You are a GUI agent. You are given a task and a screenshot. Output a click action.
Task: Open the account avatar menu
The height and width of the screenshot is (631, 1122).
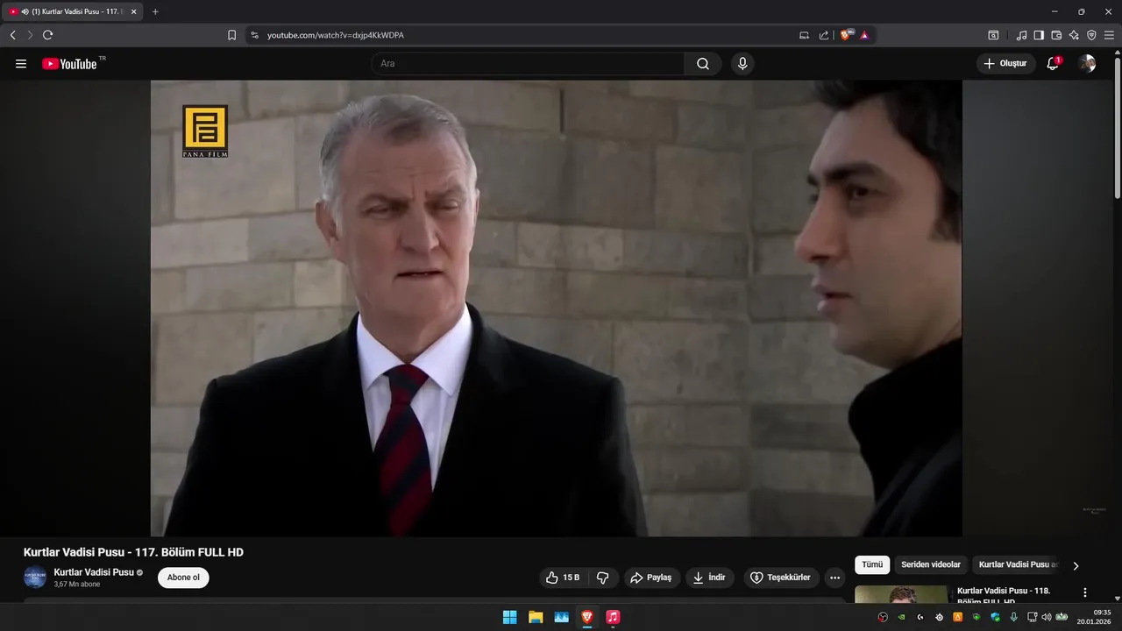click(x=1087, y=64)
